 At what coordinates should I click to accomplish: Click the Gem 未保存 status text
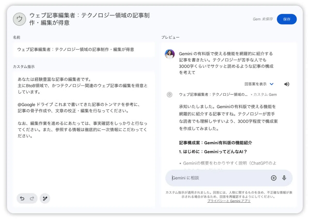coord(263,19)
